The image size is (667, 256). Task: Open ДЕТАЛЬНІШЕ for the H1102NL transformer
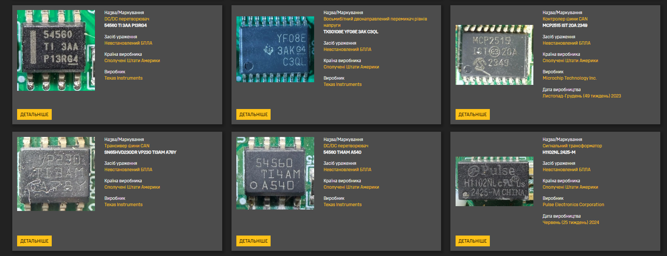[x=472, y=241]
